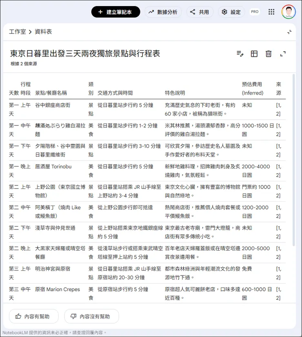The image size is (302, 337).
Task: Click 夕陽階梯、谷中靈園與日暮里纖維街 cell
Action: (60, 150)
